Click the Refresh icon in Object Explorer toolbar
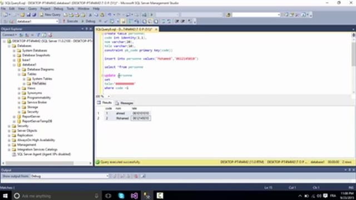This screenshot has width=356, height=200. pos(44,35)
